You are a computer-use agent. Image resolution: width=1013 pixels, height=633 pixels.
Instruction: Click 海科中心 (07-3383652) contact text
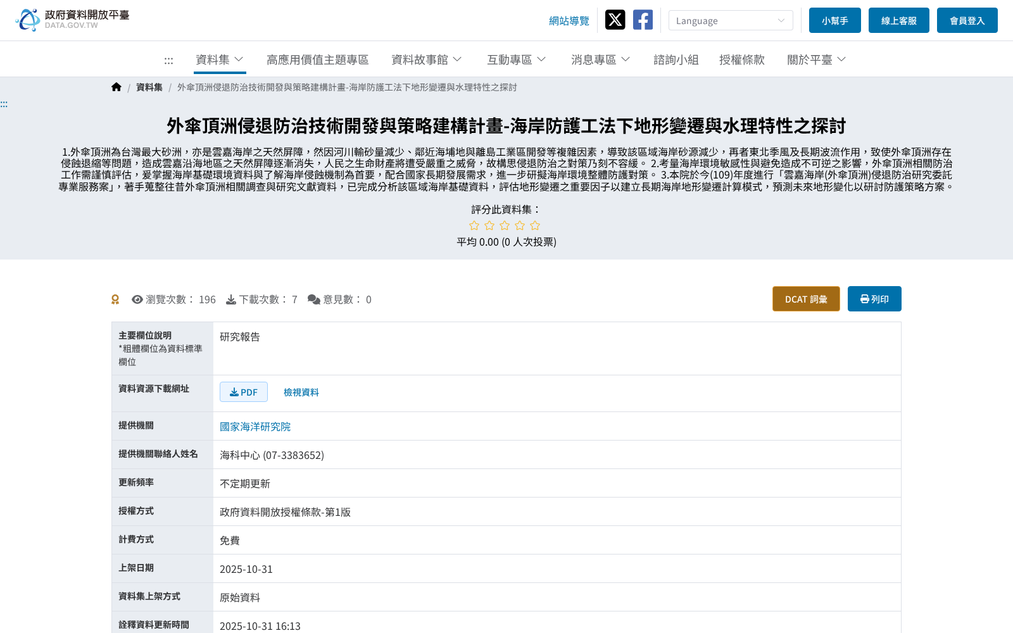tap(272, 455)
